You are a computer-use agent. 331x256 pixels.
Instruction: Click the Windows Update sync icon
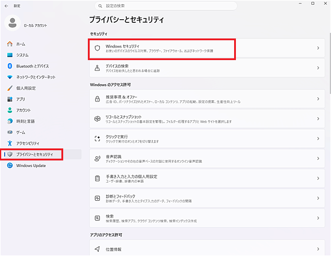[x=10, y=165]
